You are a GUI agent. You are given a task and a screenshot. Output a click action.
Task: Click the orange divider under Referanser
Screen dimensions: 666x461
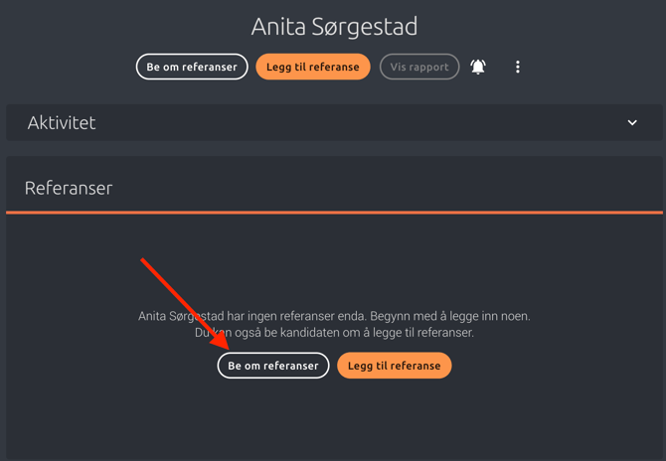(x=334, y=212)
